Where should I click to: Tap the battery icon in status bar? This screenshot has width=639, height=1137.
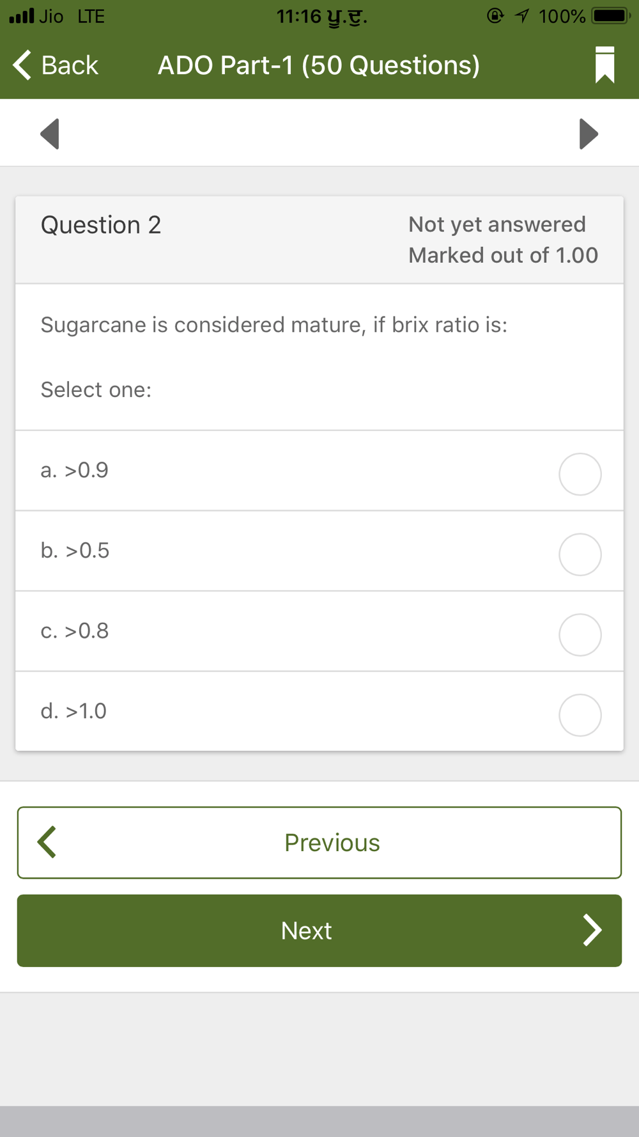coord(611,16)
